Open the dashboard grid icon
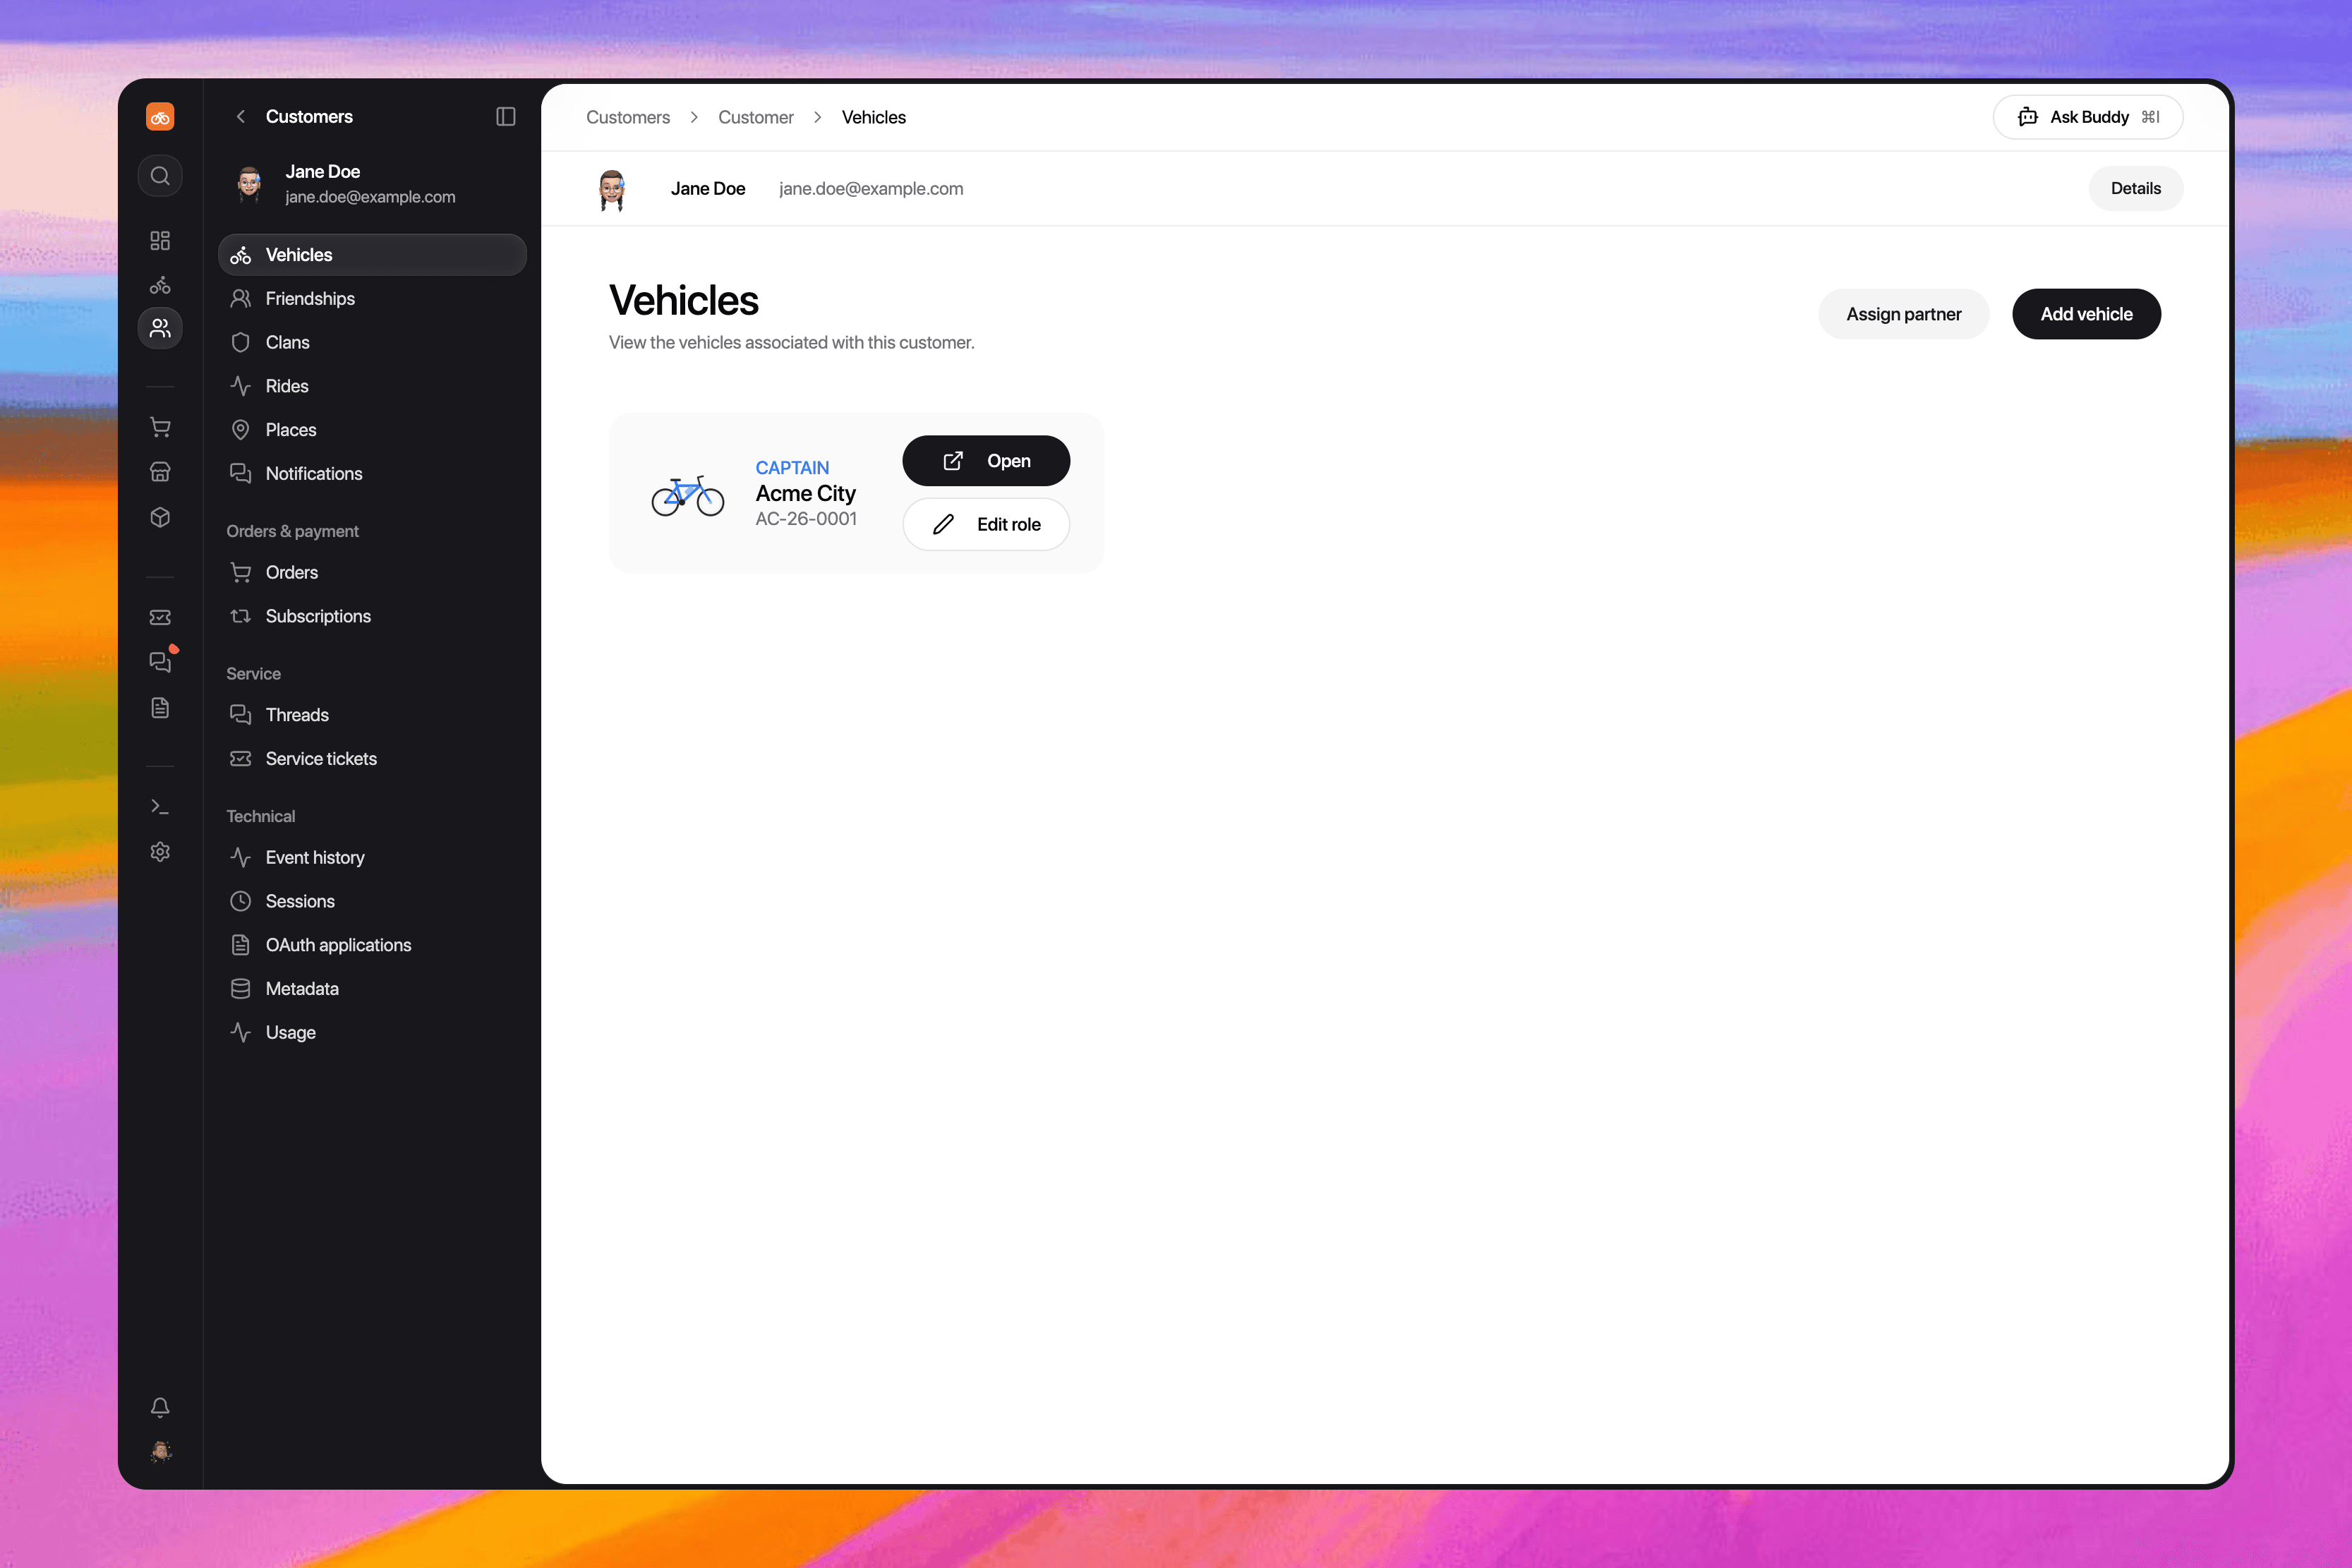 pos(160,240)
